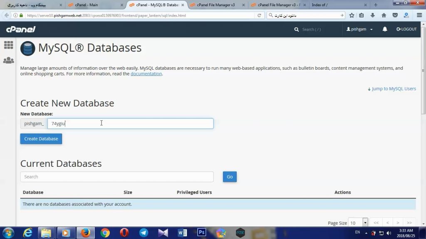Switch to the cPanel - Main tab
Viewport: 426px width, 239px height.
tap(95, 5)
